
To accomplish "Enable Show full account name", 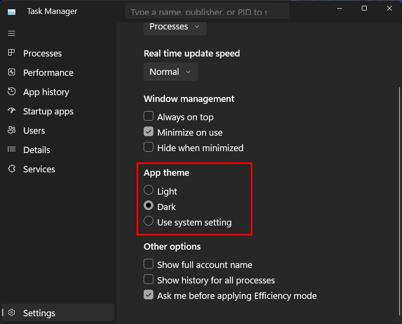I will (x=149, y=264).
